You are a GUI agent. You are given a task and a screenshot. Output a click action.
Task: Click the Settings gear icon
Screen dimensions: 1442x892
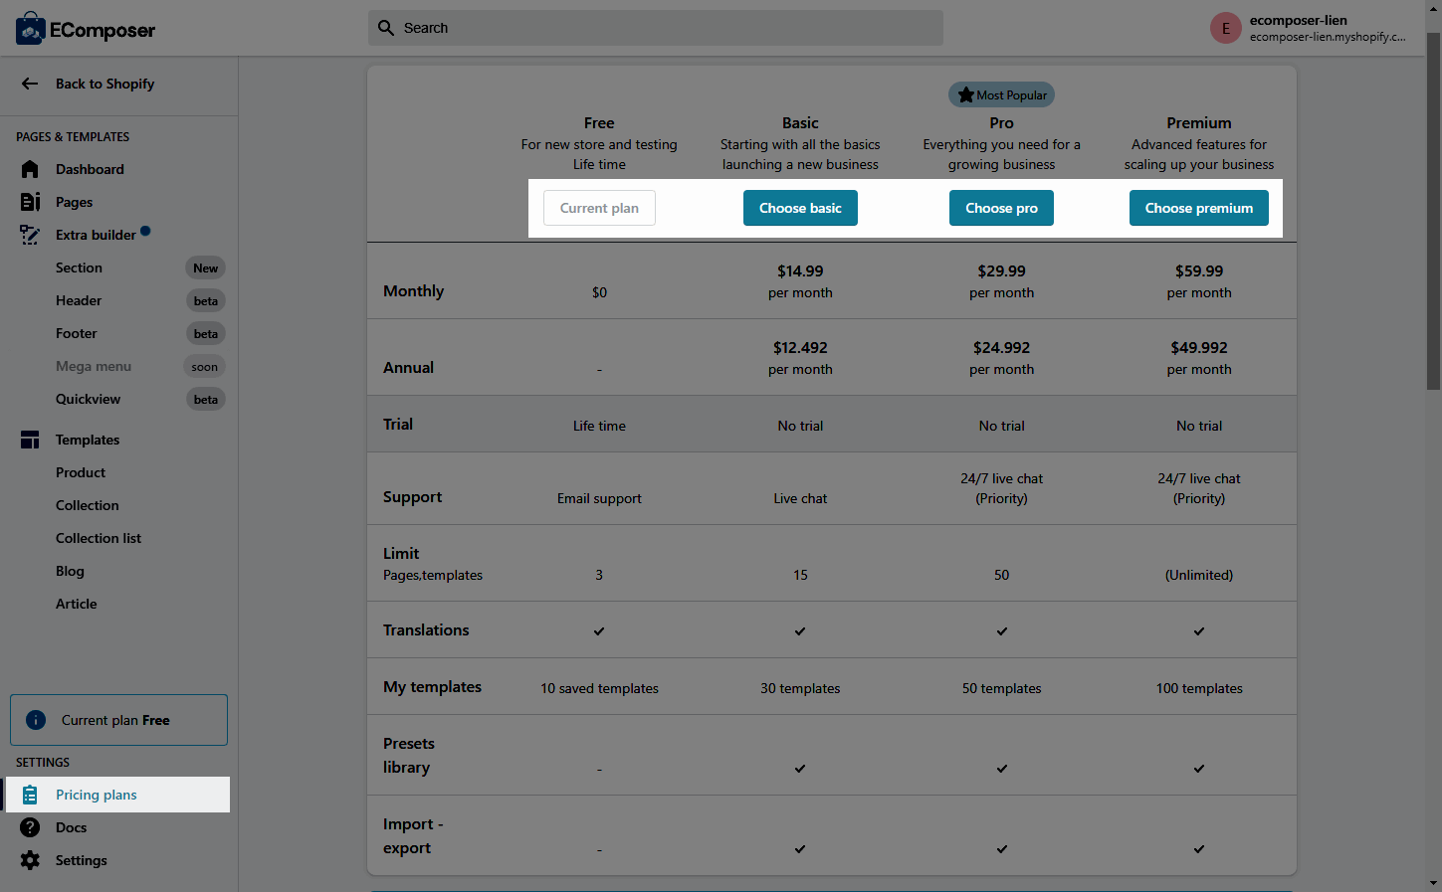tap(30, 860)
